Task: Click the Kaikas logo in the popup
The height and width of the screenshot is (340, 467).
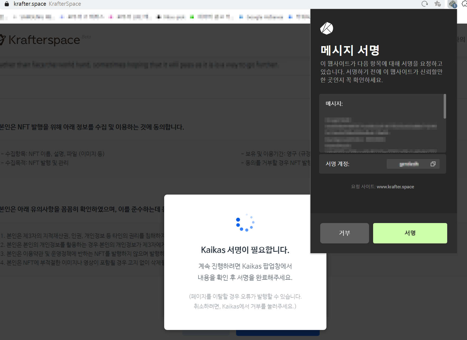Action: coord(327,28)
